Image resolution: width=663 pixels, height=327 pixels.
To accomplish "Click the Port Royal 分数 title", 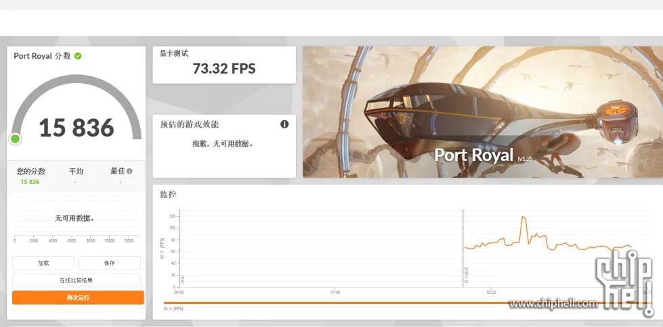I will [42, 55].
